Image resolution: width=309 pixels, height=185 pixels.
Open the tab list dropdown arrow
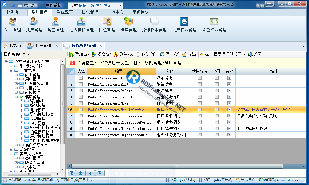click(x=303, y=46)
